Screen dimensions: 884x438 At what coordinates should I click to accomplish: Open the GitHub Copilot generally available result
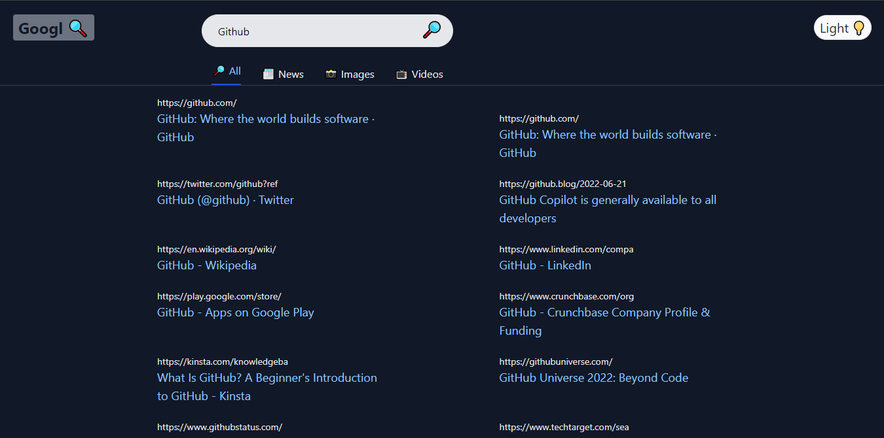coord(608,209)
